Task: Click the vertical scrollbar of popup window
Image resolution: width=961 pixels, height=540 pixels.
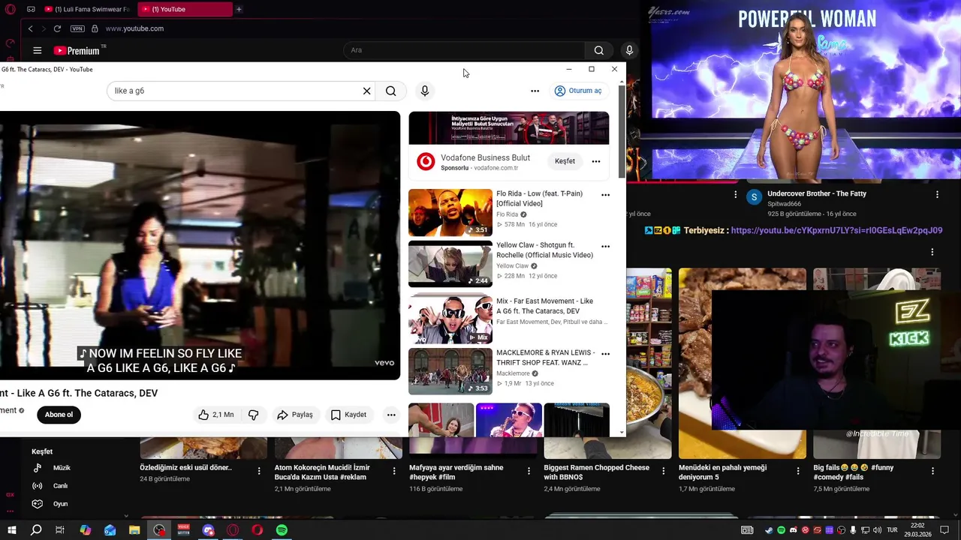Action: point(622,132)
